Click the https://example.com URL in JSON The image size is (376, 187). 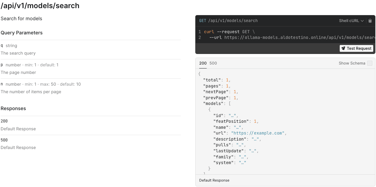click(x=258, y=133)
